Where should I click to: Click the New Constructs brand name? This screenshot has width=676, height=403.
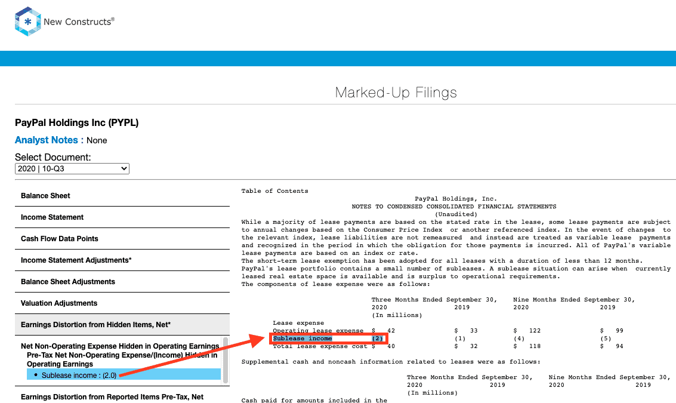point(79,21)
